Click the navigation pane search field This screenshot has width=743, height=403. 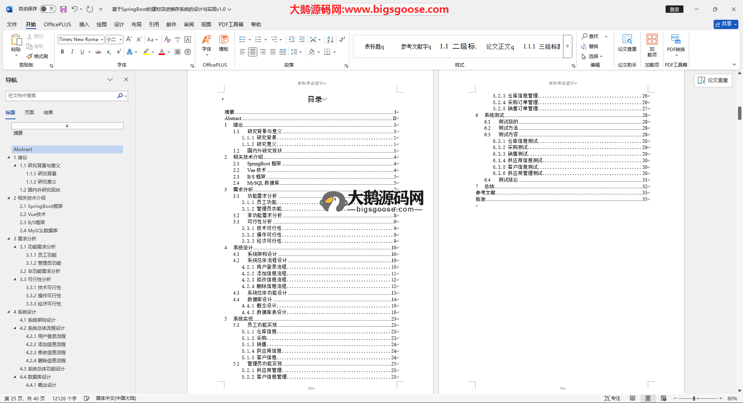pyautogui.click(x=62, y=96)
